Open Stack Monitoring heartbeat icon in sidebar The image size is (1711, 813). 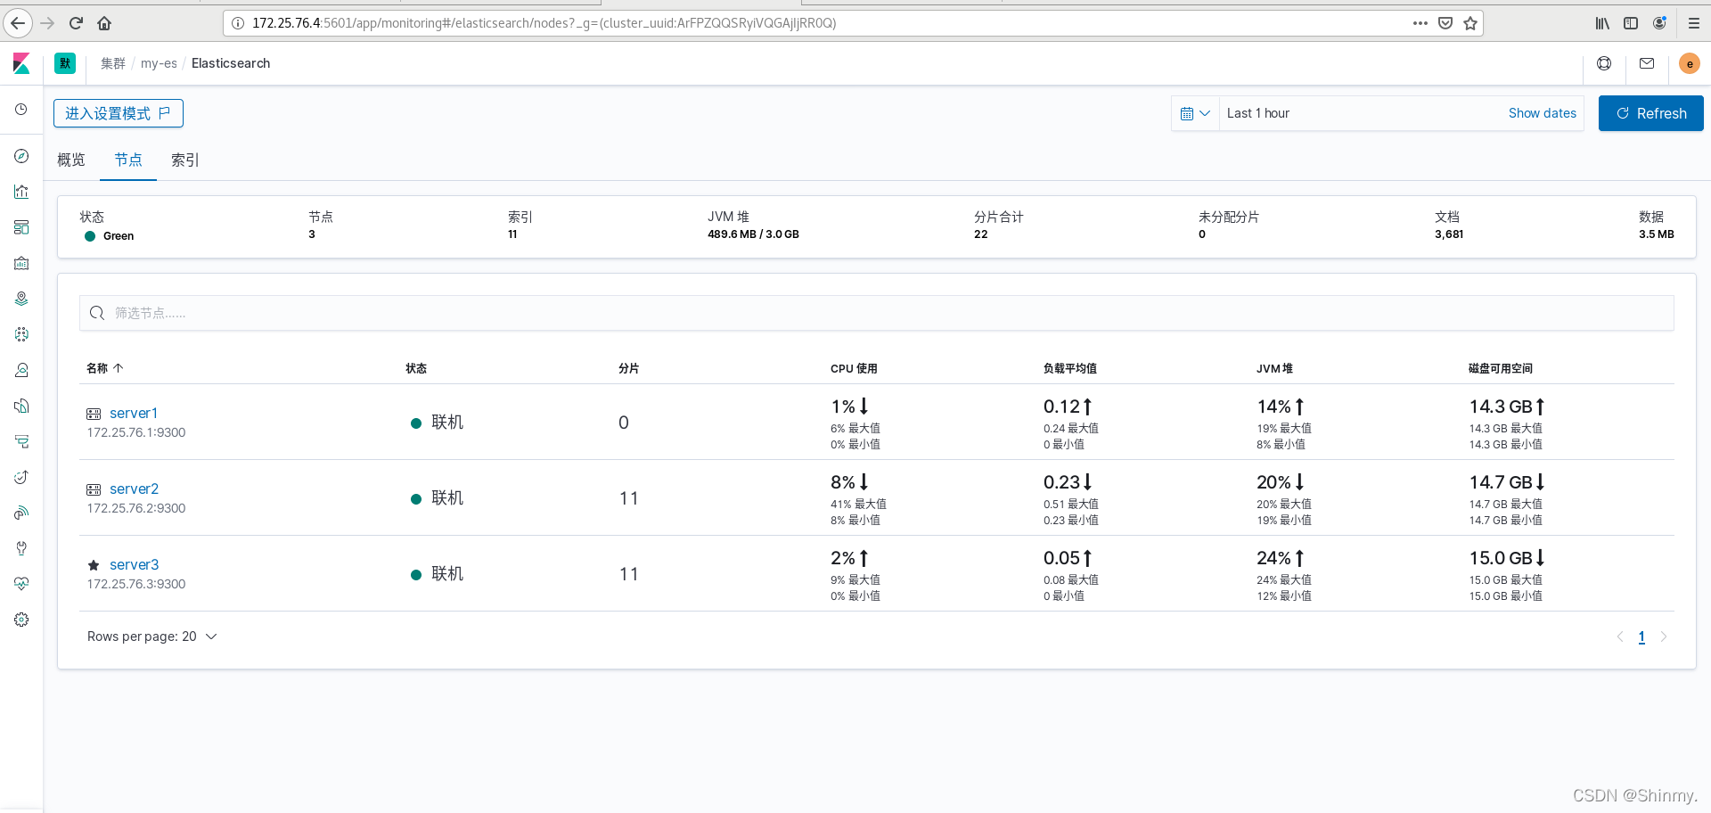(x=21, y=584)
